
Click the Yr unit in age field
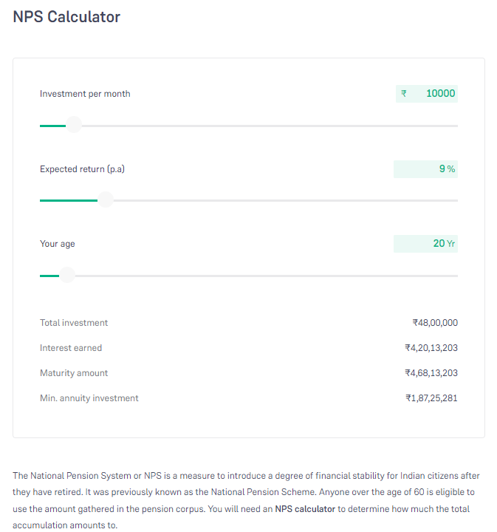tap(450, 244)
